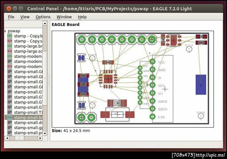Click red SCH icon of stamp-large.sc
Viewport: 227px width, 159px height.
[x=9, y=51]
